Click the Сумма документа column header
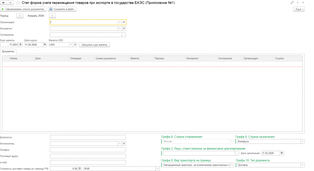The height and width of the screenshot is (171, 314). coord(111,58)
